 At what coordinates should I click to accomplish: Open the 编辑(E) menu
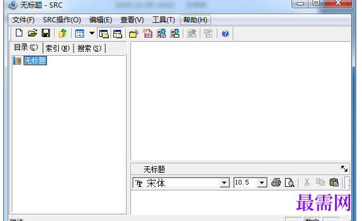tap(100, 20)
